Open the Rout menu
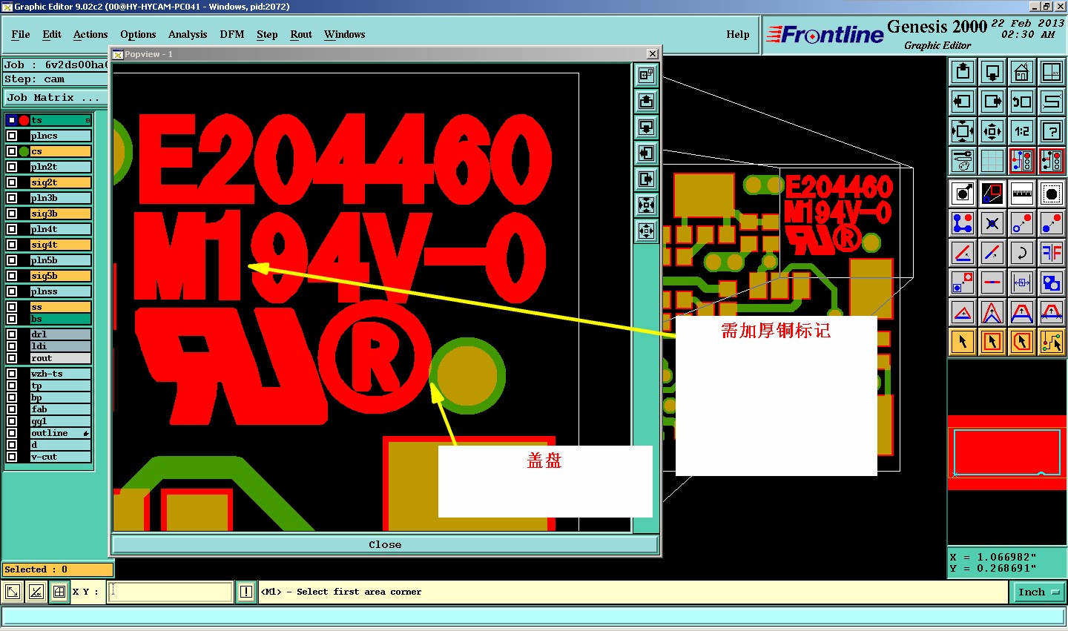Image resolution: width=1068 pixels, height=631 pixels. [x=301, y=34]
